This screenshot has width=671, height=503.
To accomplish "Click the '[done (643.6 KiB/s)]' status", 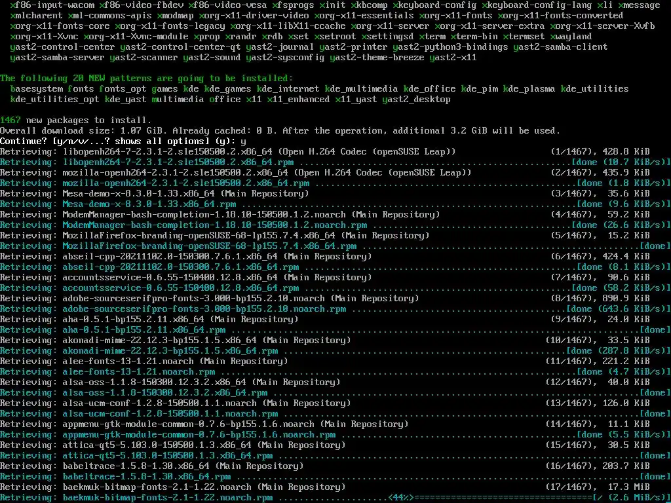I will tap(619, 309).
